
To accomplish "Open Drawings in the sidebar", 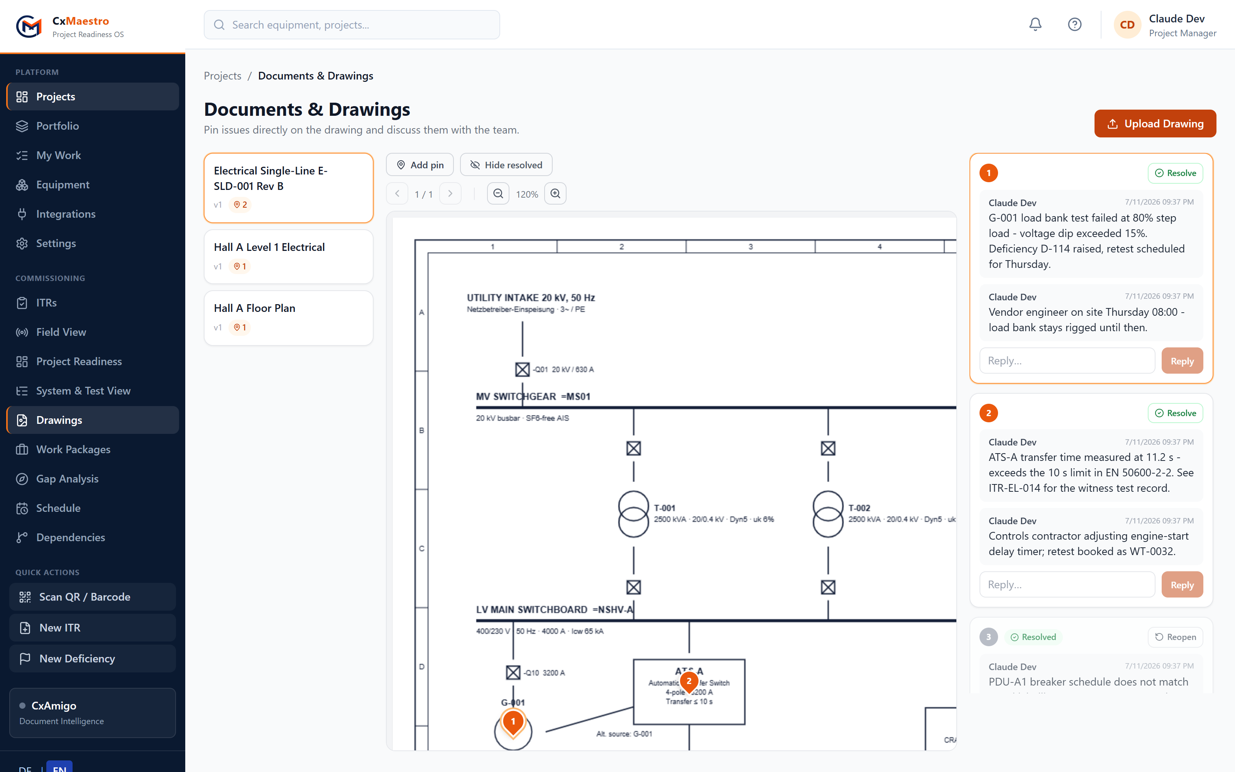I will pyautogui.click(x=92, y=420).
